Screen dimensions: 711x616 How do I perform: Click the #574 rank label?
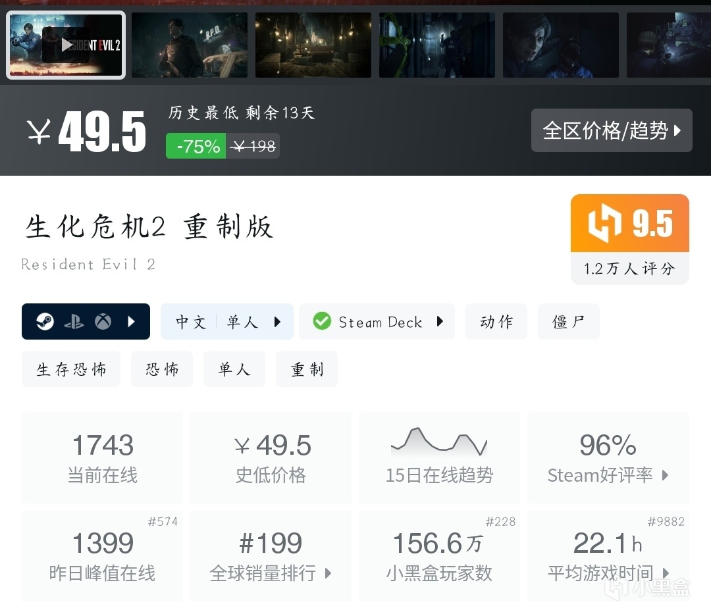(x=163, y=522)
